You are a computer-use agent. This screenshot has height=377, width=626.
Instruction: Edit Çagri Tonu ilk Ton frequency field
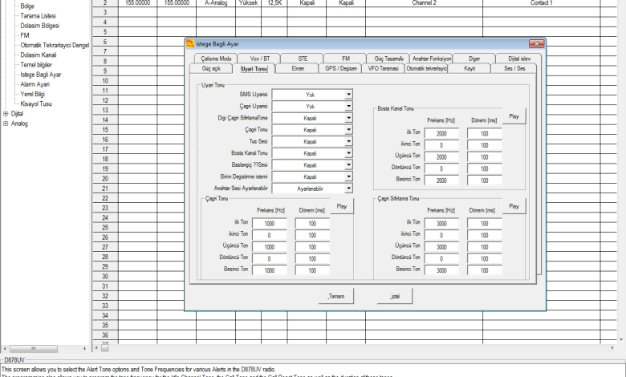pyautogui.click(x=270, y=224)
